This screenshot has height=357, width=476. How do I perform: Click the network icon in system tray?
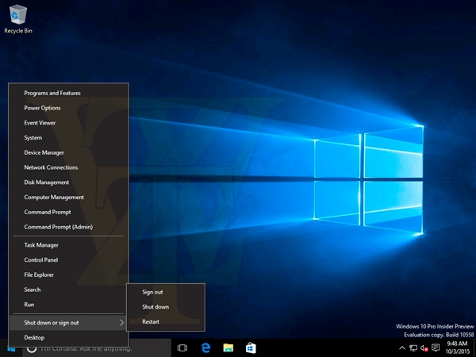click(413, 348)
